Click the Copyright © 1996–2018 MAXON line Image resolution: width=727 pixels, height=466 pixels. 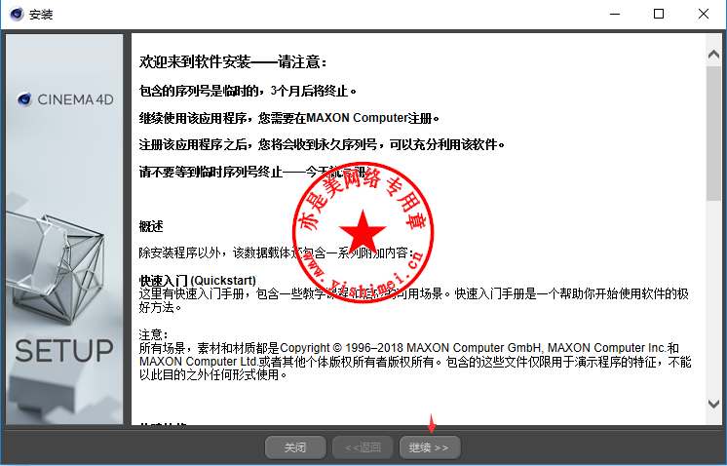coord(409,348)
